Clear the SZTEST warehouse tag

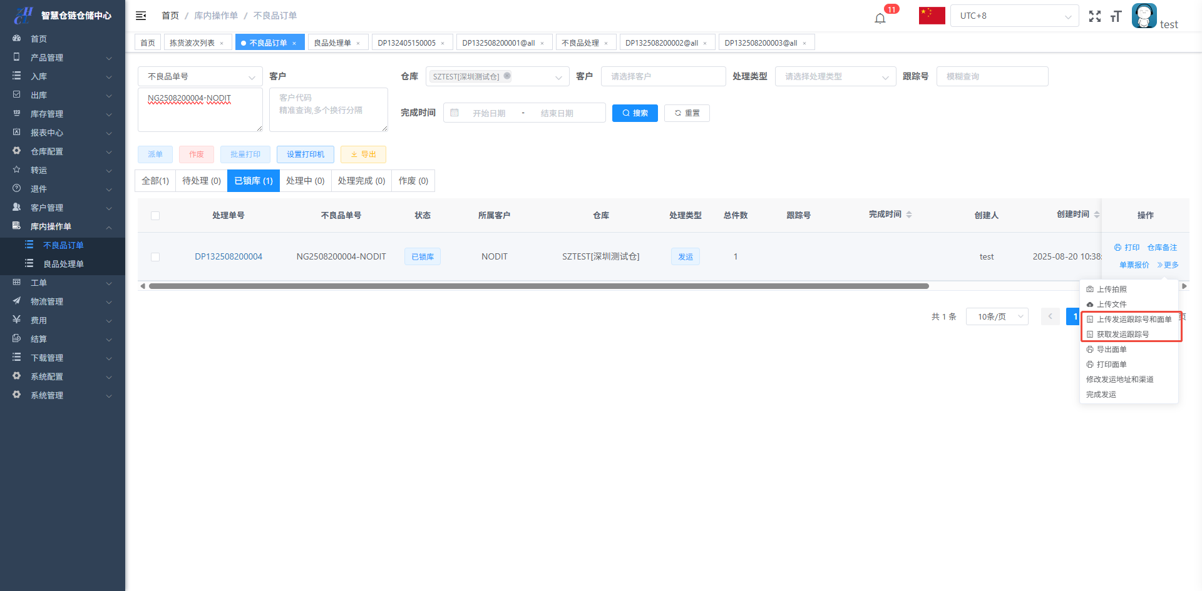coord(507,76)
